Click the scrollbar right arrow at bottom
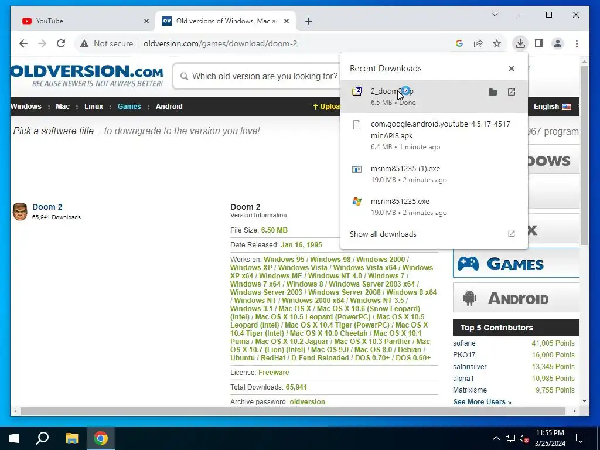 pyautogui.click(x=574, y=411)
